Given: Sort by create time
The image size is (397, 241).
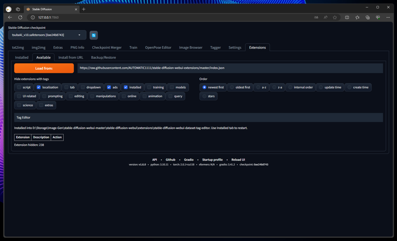Looking at the screenshot, I should (349, 87).
